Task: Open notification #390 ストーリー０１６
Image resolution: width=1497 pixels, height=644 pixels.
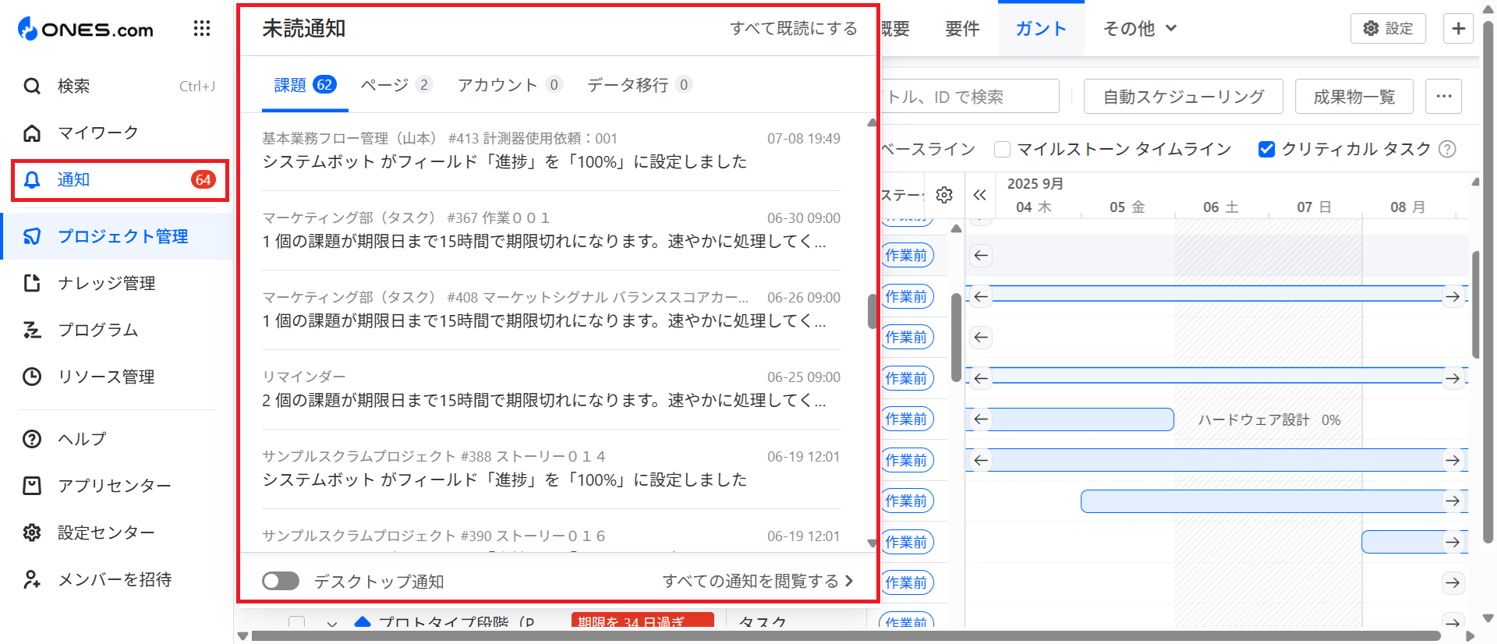Action: [551, 536]
